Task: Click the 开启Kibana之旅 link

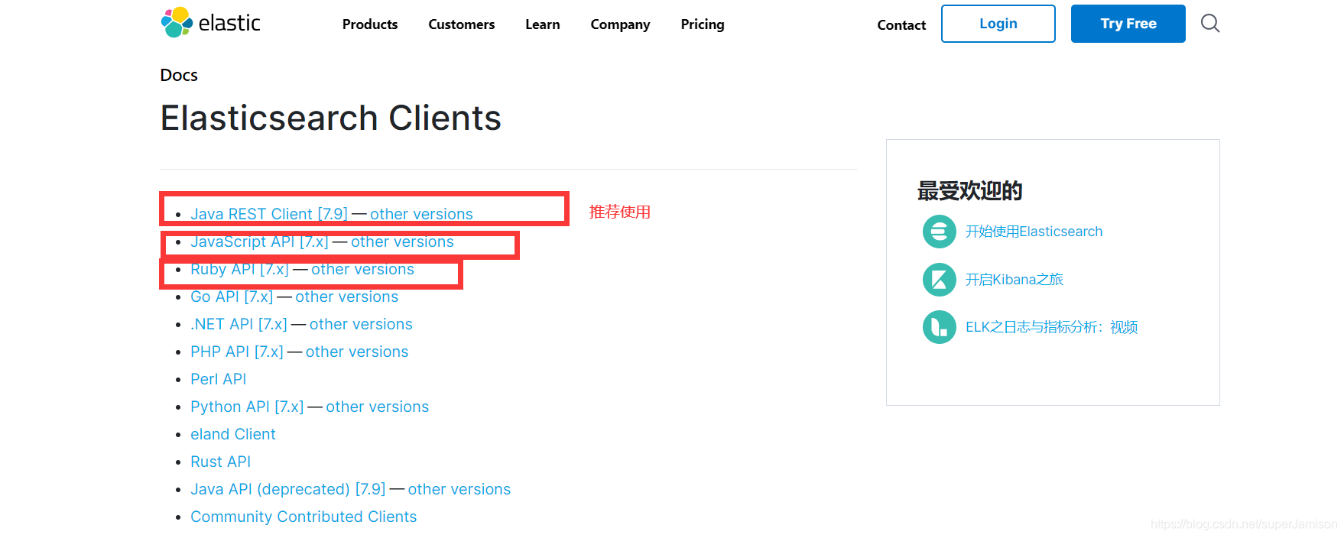Action: 1014,280
